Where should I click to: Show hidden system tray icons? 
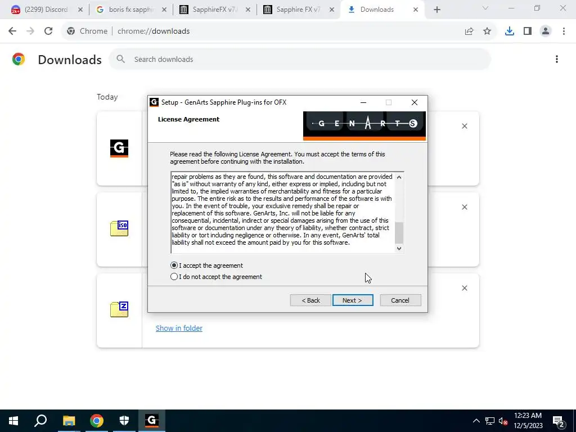tap(476, 421)
